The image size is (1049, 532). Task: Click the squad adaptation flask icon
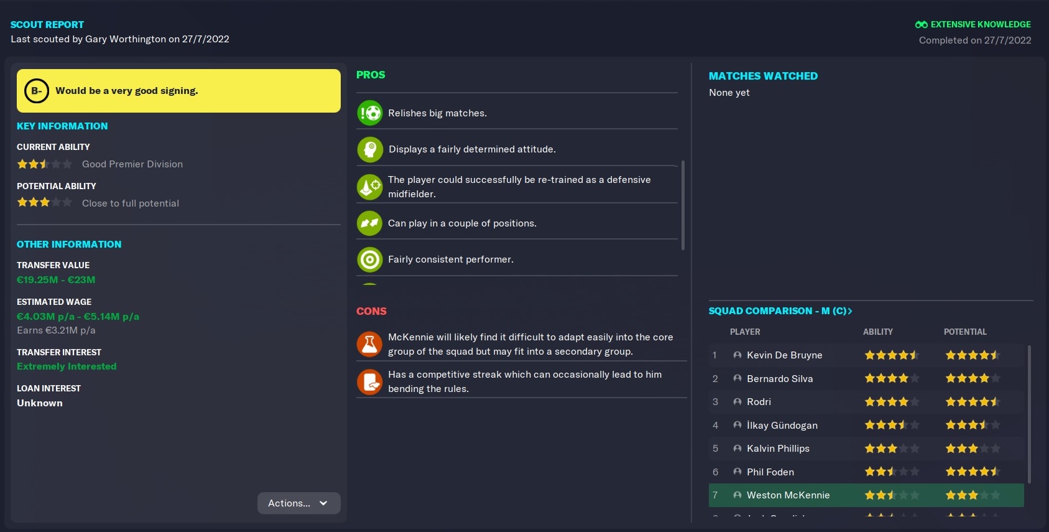pyautogui.click(x=369, y=344)
